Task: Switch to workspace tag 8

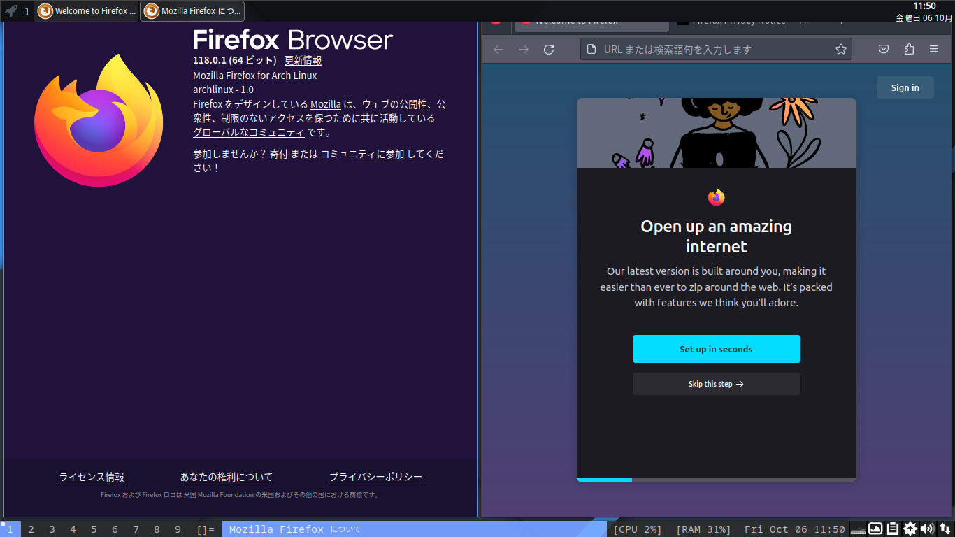Action: (x=157, y=529)
